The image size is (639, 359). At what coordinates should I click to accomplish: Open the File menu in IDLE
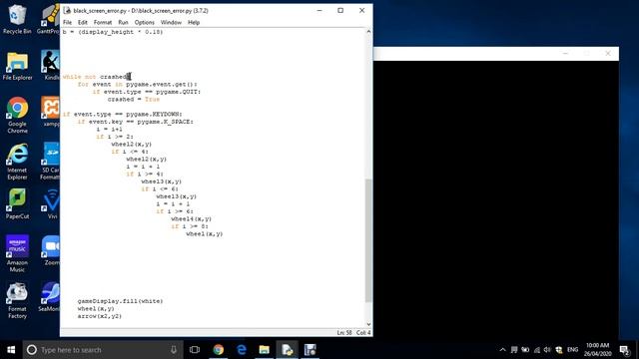click(x=67, y=22)
